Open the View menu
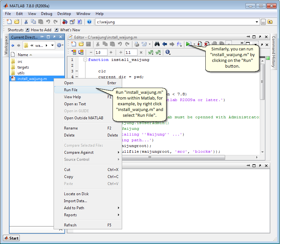This screenshot has width=287, height=244. pos(32,14)
